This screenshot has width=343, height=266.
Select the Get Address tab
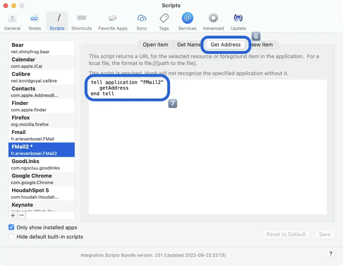pyautogui.click(x=225, y=45)
